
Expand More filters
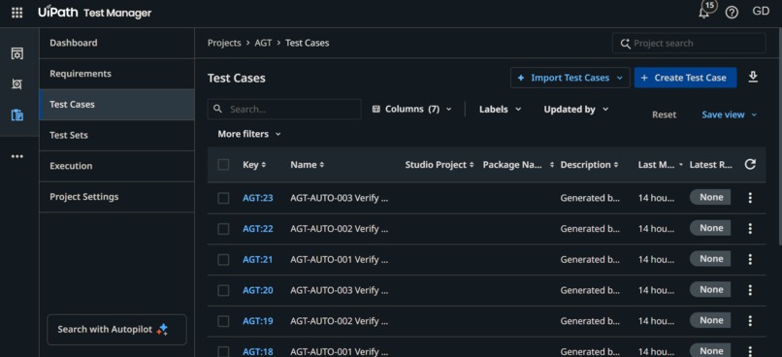249,134
